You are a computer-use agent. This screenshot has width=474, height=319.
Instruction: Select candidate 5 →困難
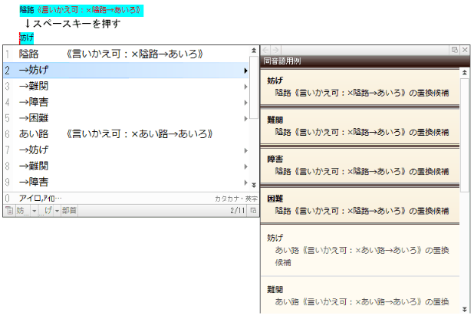126,118
